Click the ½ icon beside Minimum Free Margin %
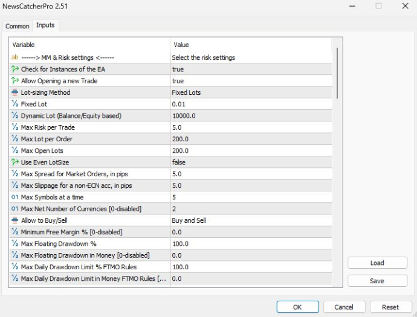This screenshot has height=317, width=417. (15, 232)
